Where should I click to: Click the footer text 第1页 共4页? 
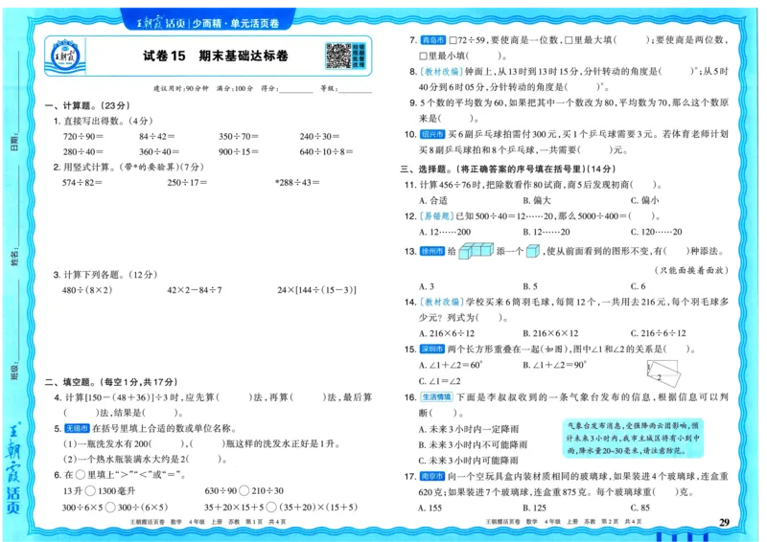pyautogui.click(x=267, y=522)
